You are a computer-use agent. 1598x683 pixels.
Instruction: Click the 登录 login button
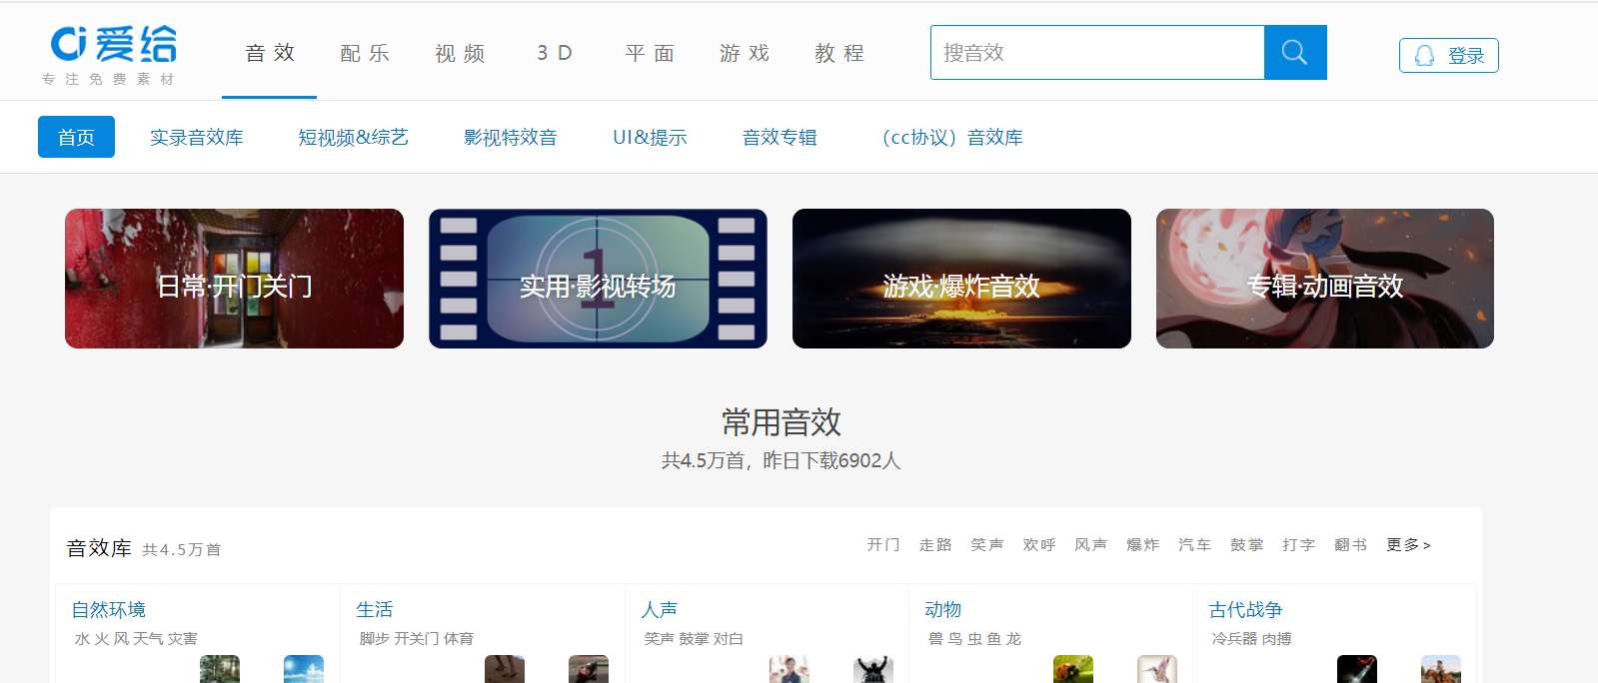(1448, 56)
